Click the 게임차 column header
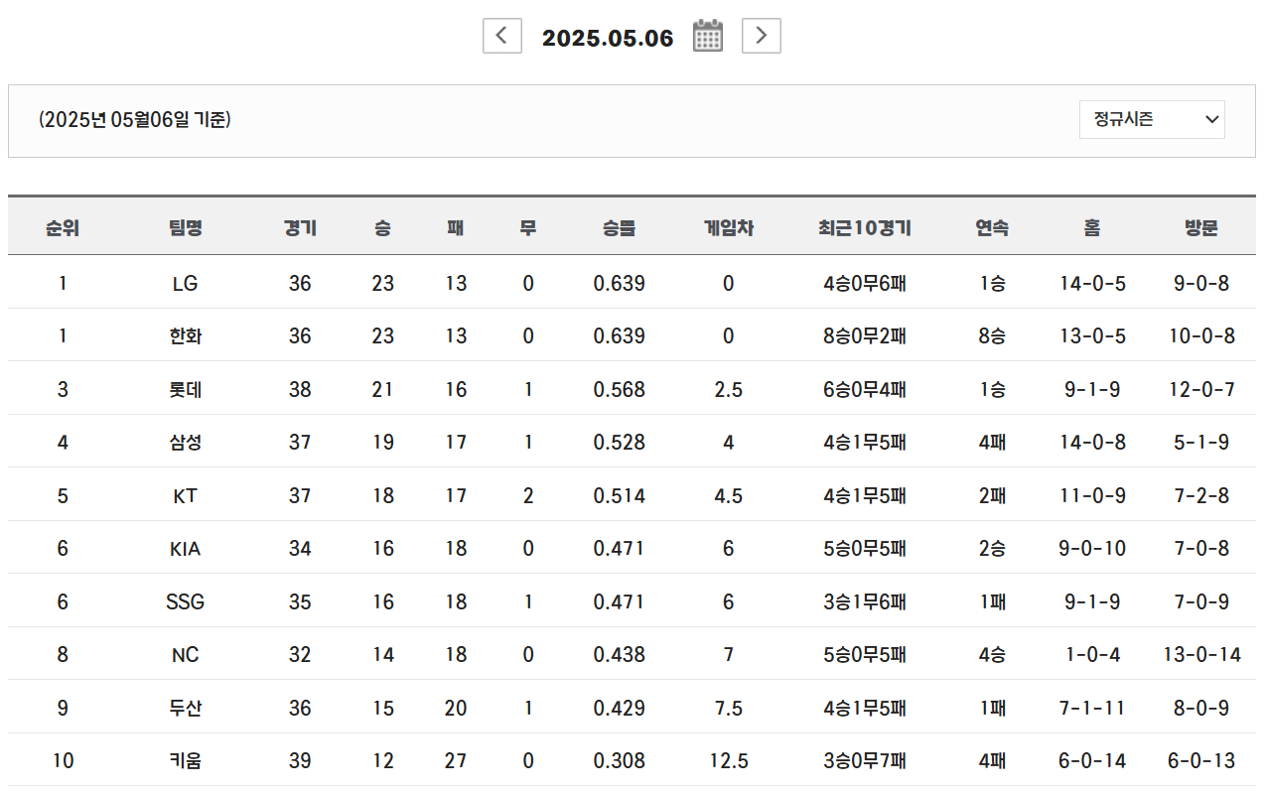The width and height of the screenshot is (1265, 795). [x=729, y=228]
